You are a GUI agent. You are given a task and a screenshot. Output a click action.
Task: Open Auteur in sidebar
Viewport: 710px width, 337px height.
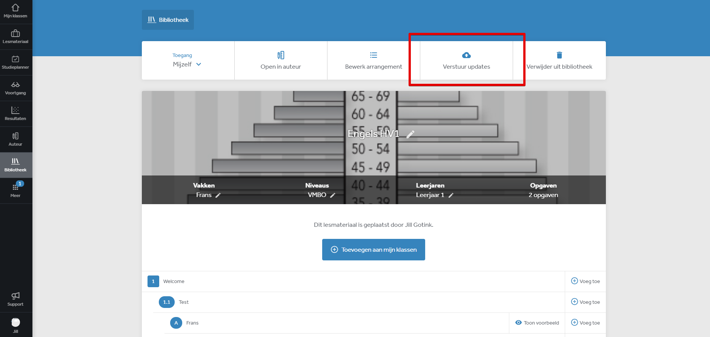[x=15, y=140]
